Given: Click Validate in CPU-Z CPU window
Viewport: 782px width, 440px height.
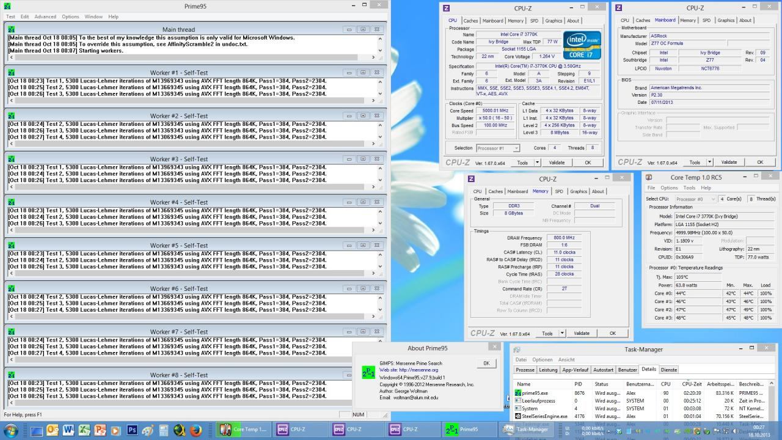Looking at the screenshot, I should (557, 163).
